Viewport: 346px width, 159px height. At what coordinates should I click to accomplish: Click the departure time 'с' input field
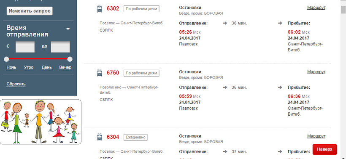tap(25, 47)
